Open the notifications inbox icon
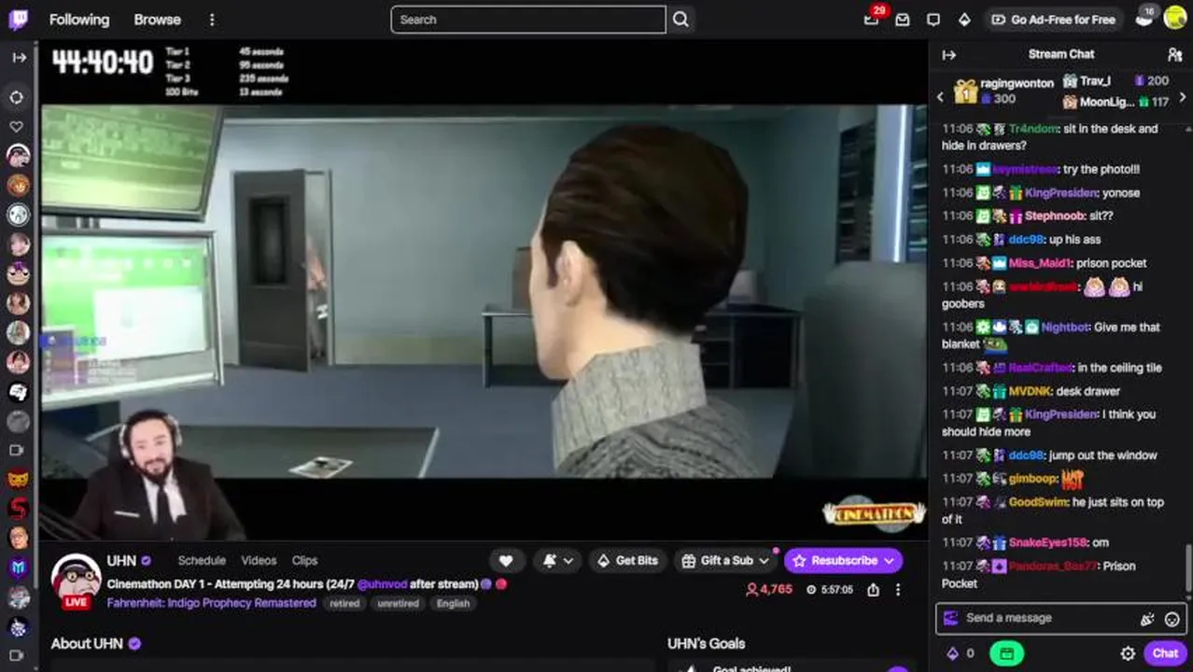 [x=903, y=20]
